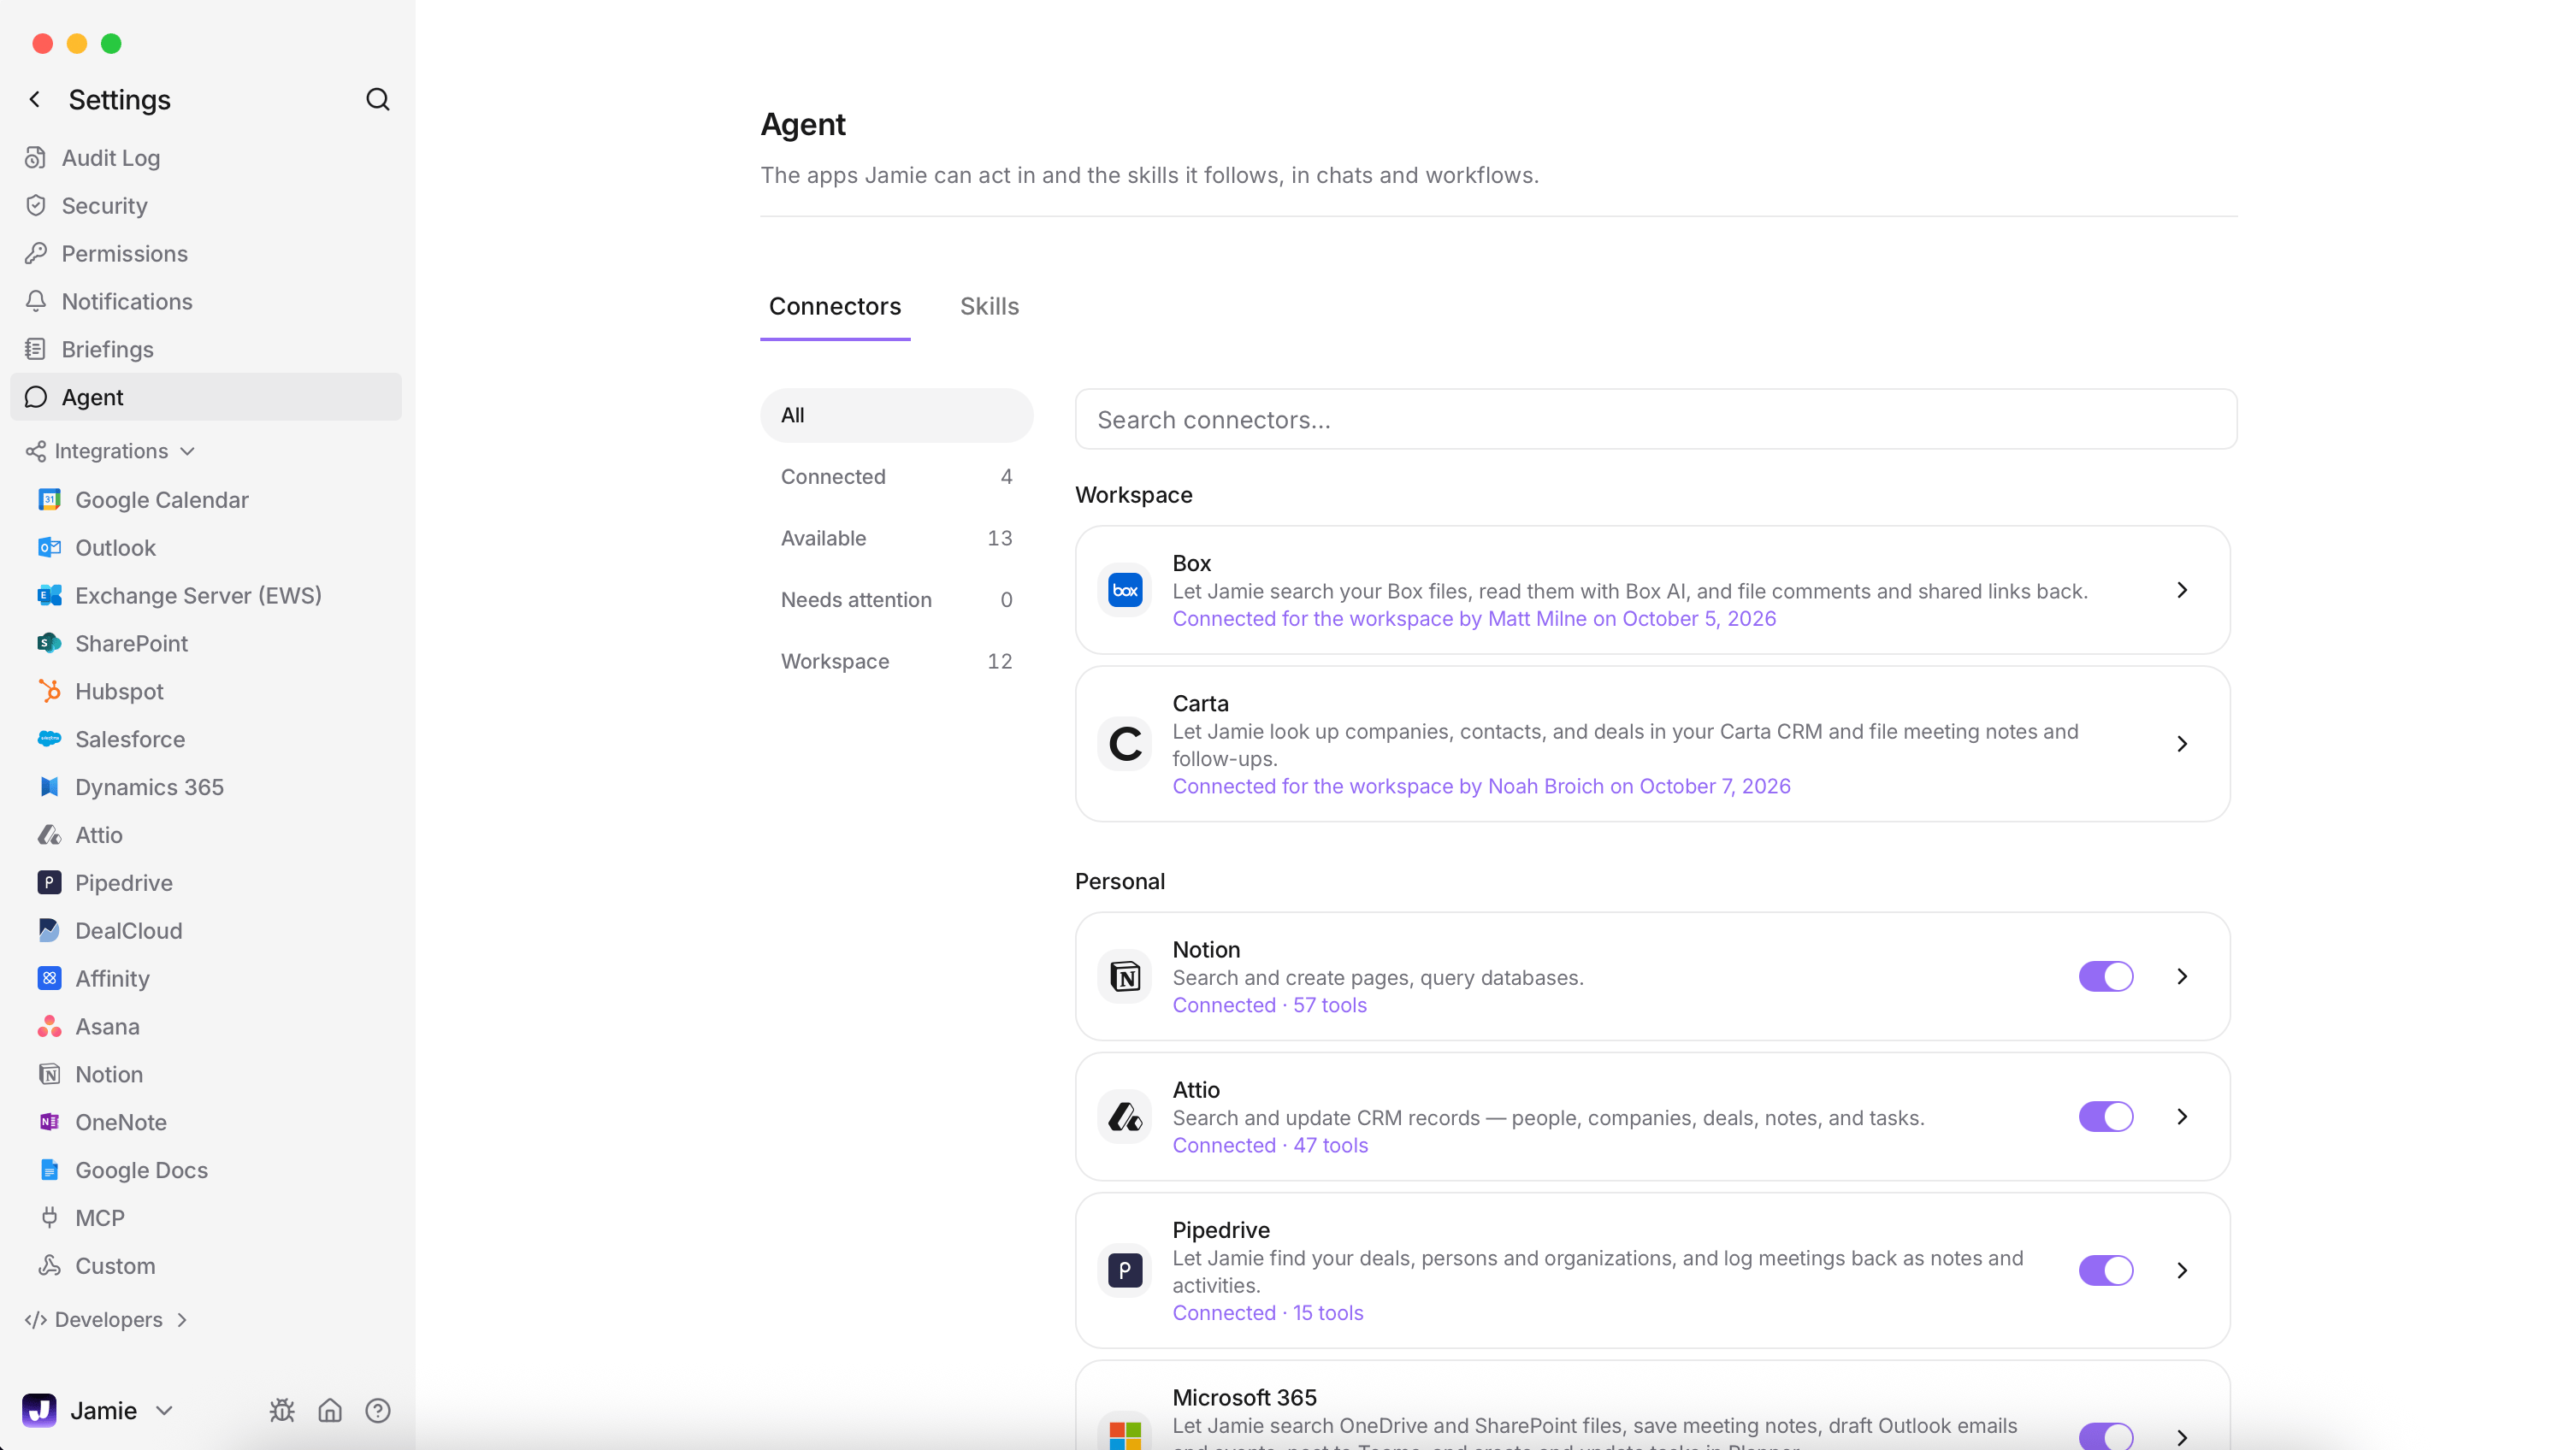Expand the Developers section
Viewport: 2576px width, 1450px height.
(107, 1319)
